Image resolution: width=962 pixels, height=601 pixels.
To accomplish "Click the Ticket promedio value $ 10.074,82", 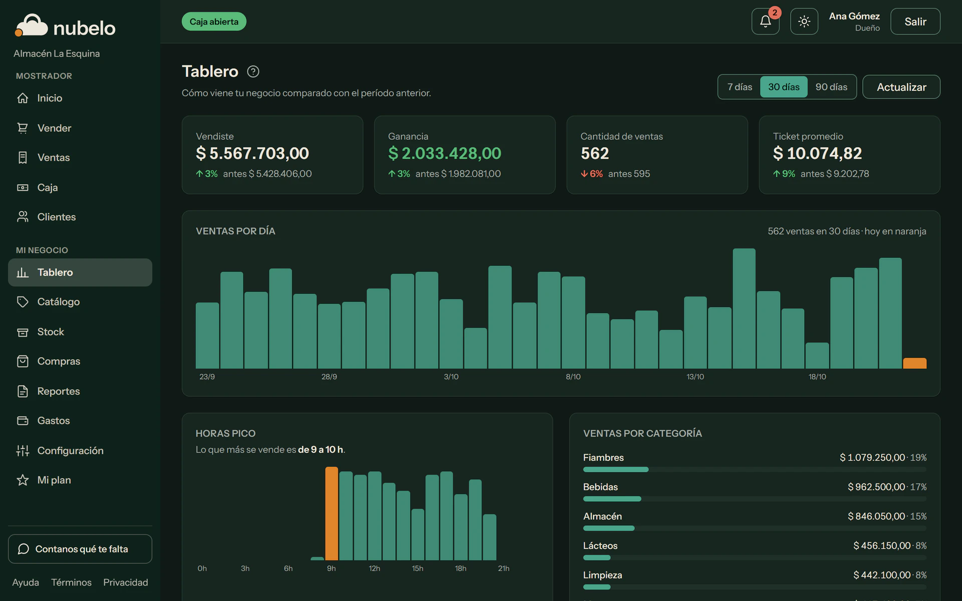I will [x=817, y=153].
